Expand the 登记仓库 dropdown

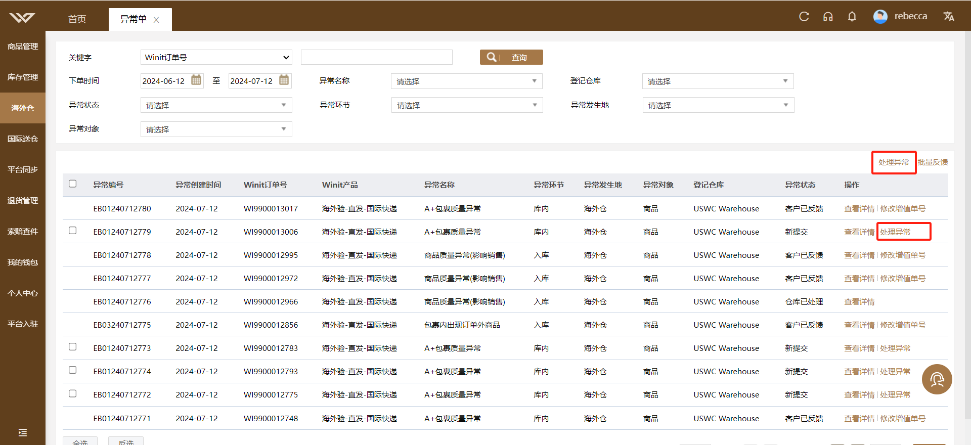tap(718, 81)
